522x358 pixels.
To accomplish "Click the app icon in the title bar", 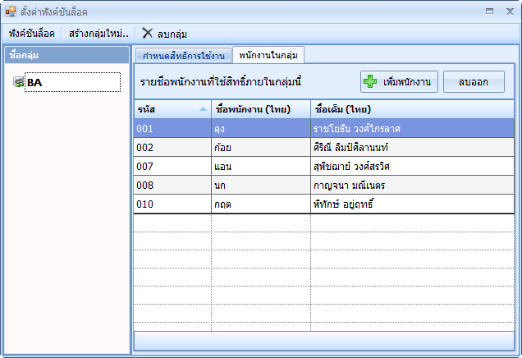I will (x=11, y=12).
